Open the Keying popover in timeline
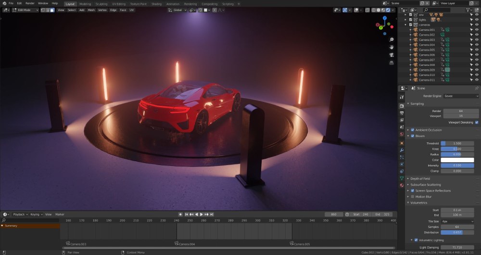This screenshot has height=255, width=481. pyautogui.click(x=36, y=215)
